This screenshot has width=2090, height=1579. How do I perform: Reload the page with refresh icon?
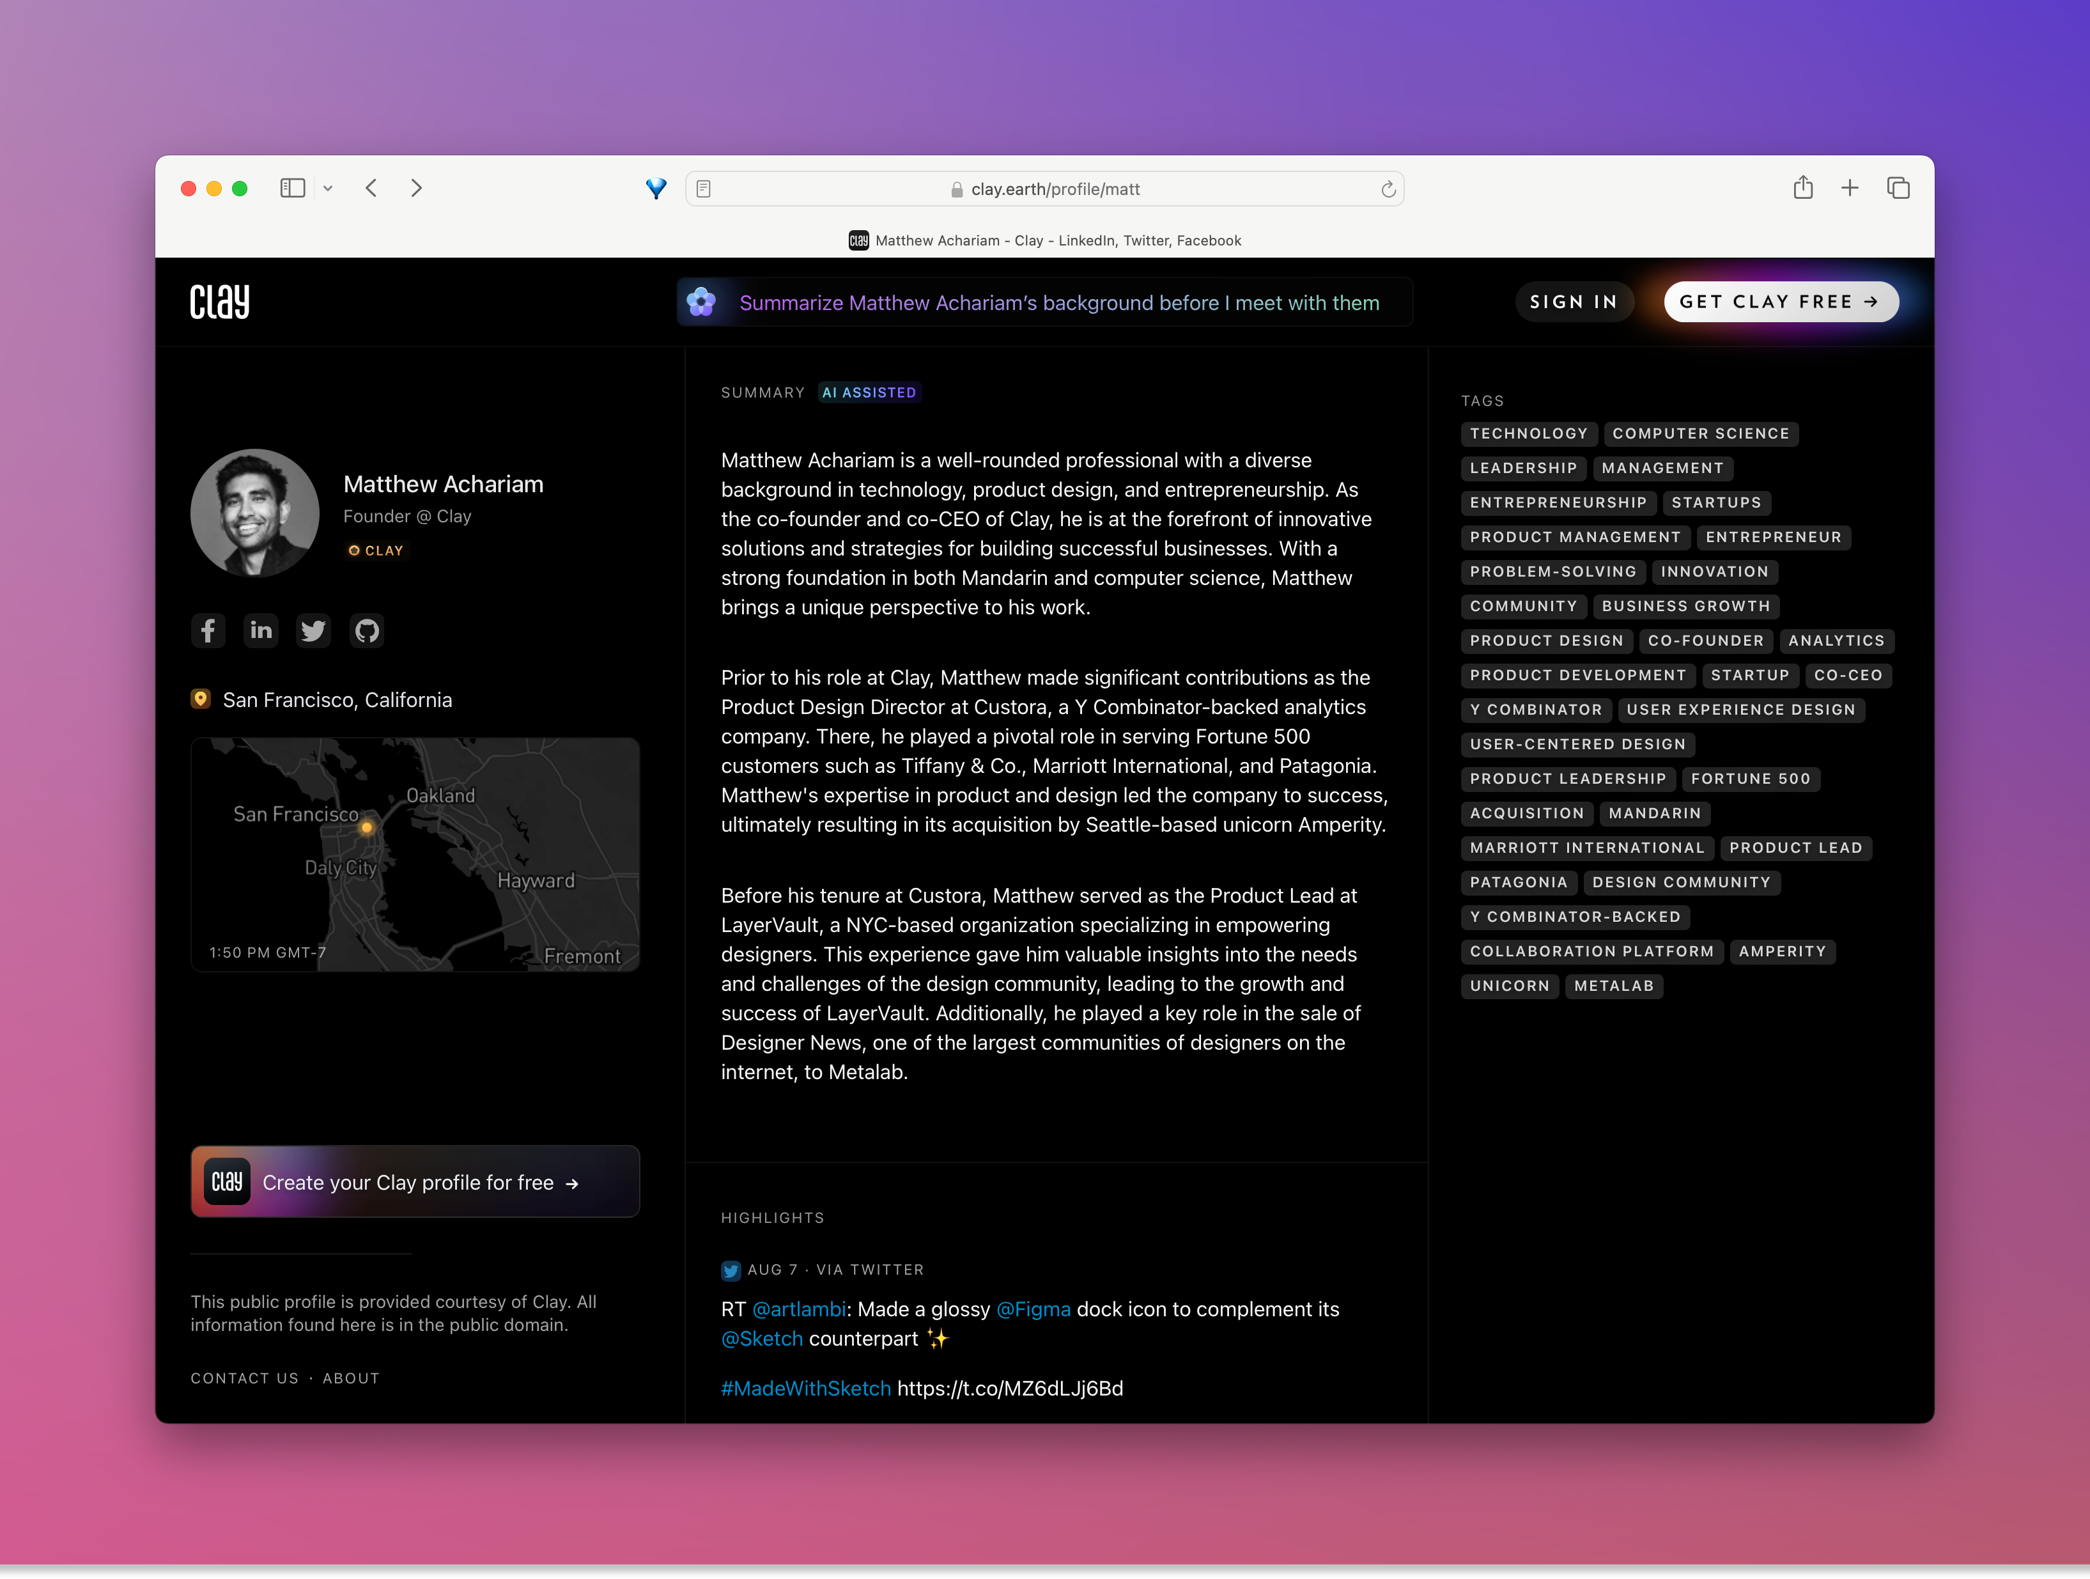tap(1388, 189)
